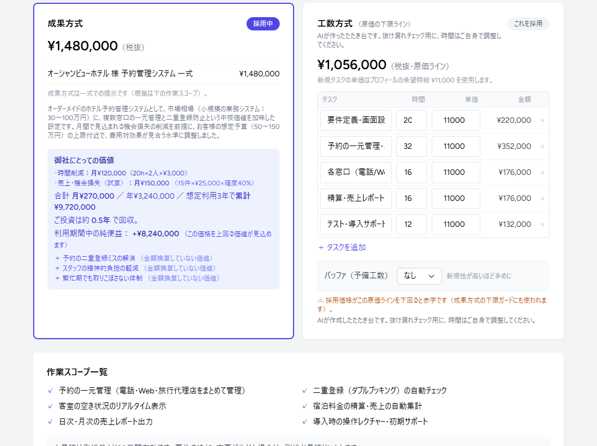The width and height of the screenshot is (597, 446).
Task: Click the 新規性が高いほど多めに hint
Action: (479, 276)
